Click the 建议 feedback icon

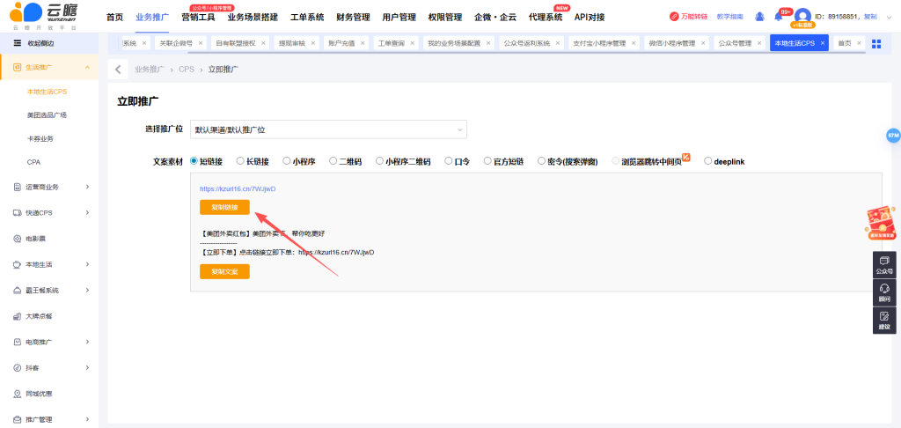pyautogui.click(x=884, y=320)
